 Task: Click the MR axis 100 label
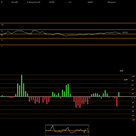(x=133, y=76)
